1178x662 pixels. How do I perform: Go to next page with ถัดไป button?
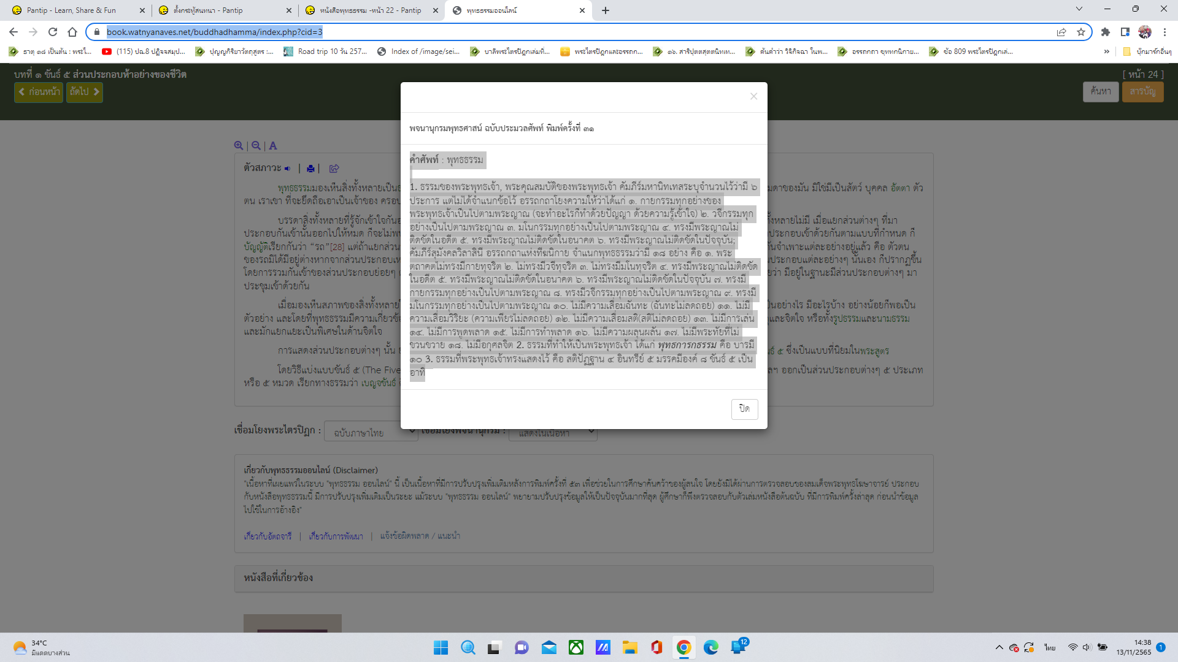85,92
